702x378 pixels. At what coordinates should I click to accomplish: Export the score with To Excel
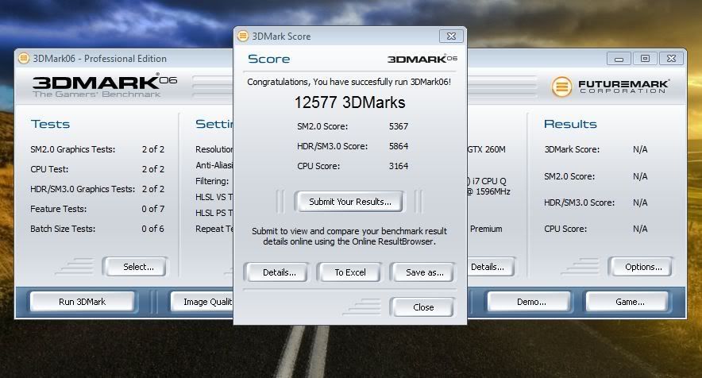(x=350, y=272)
